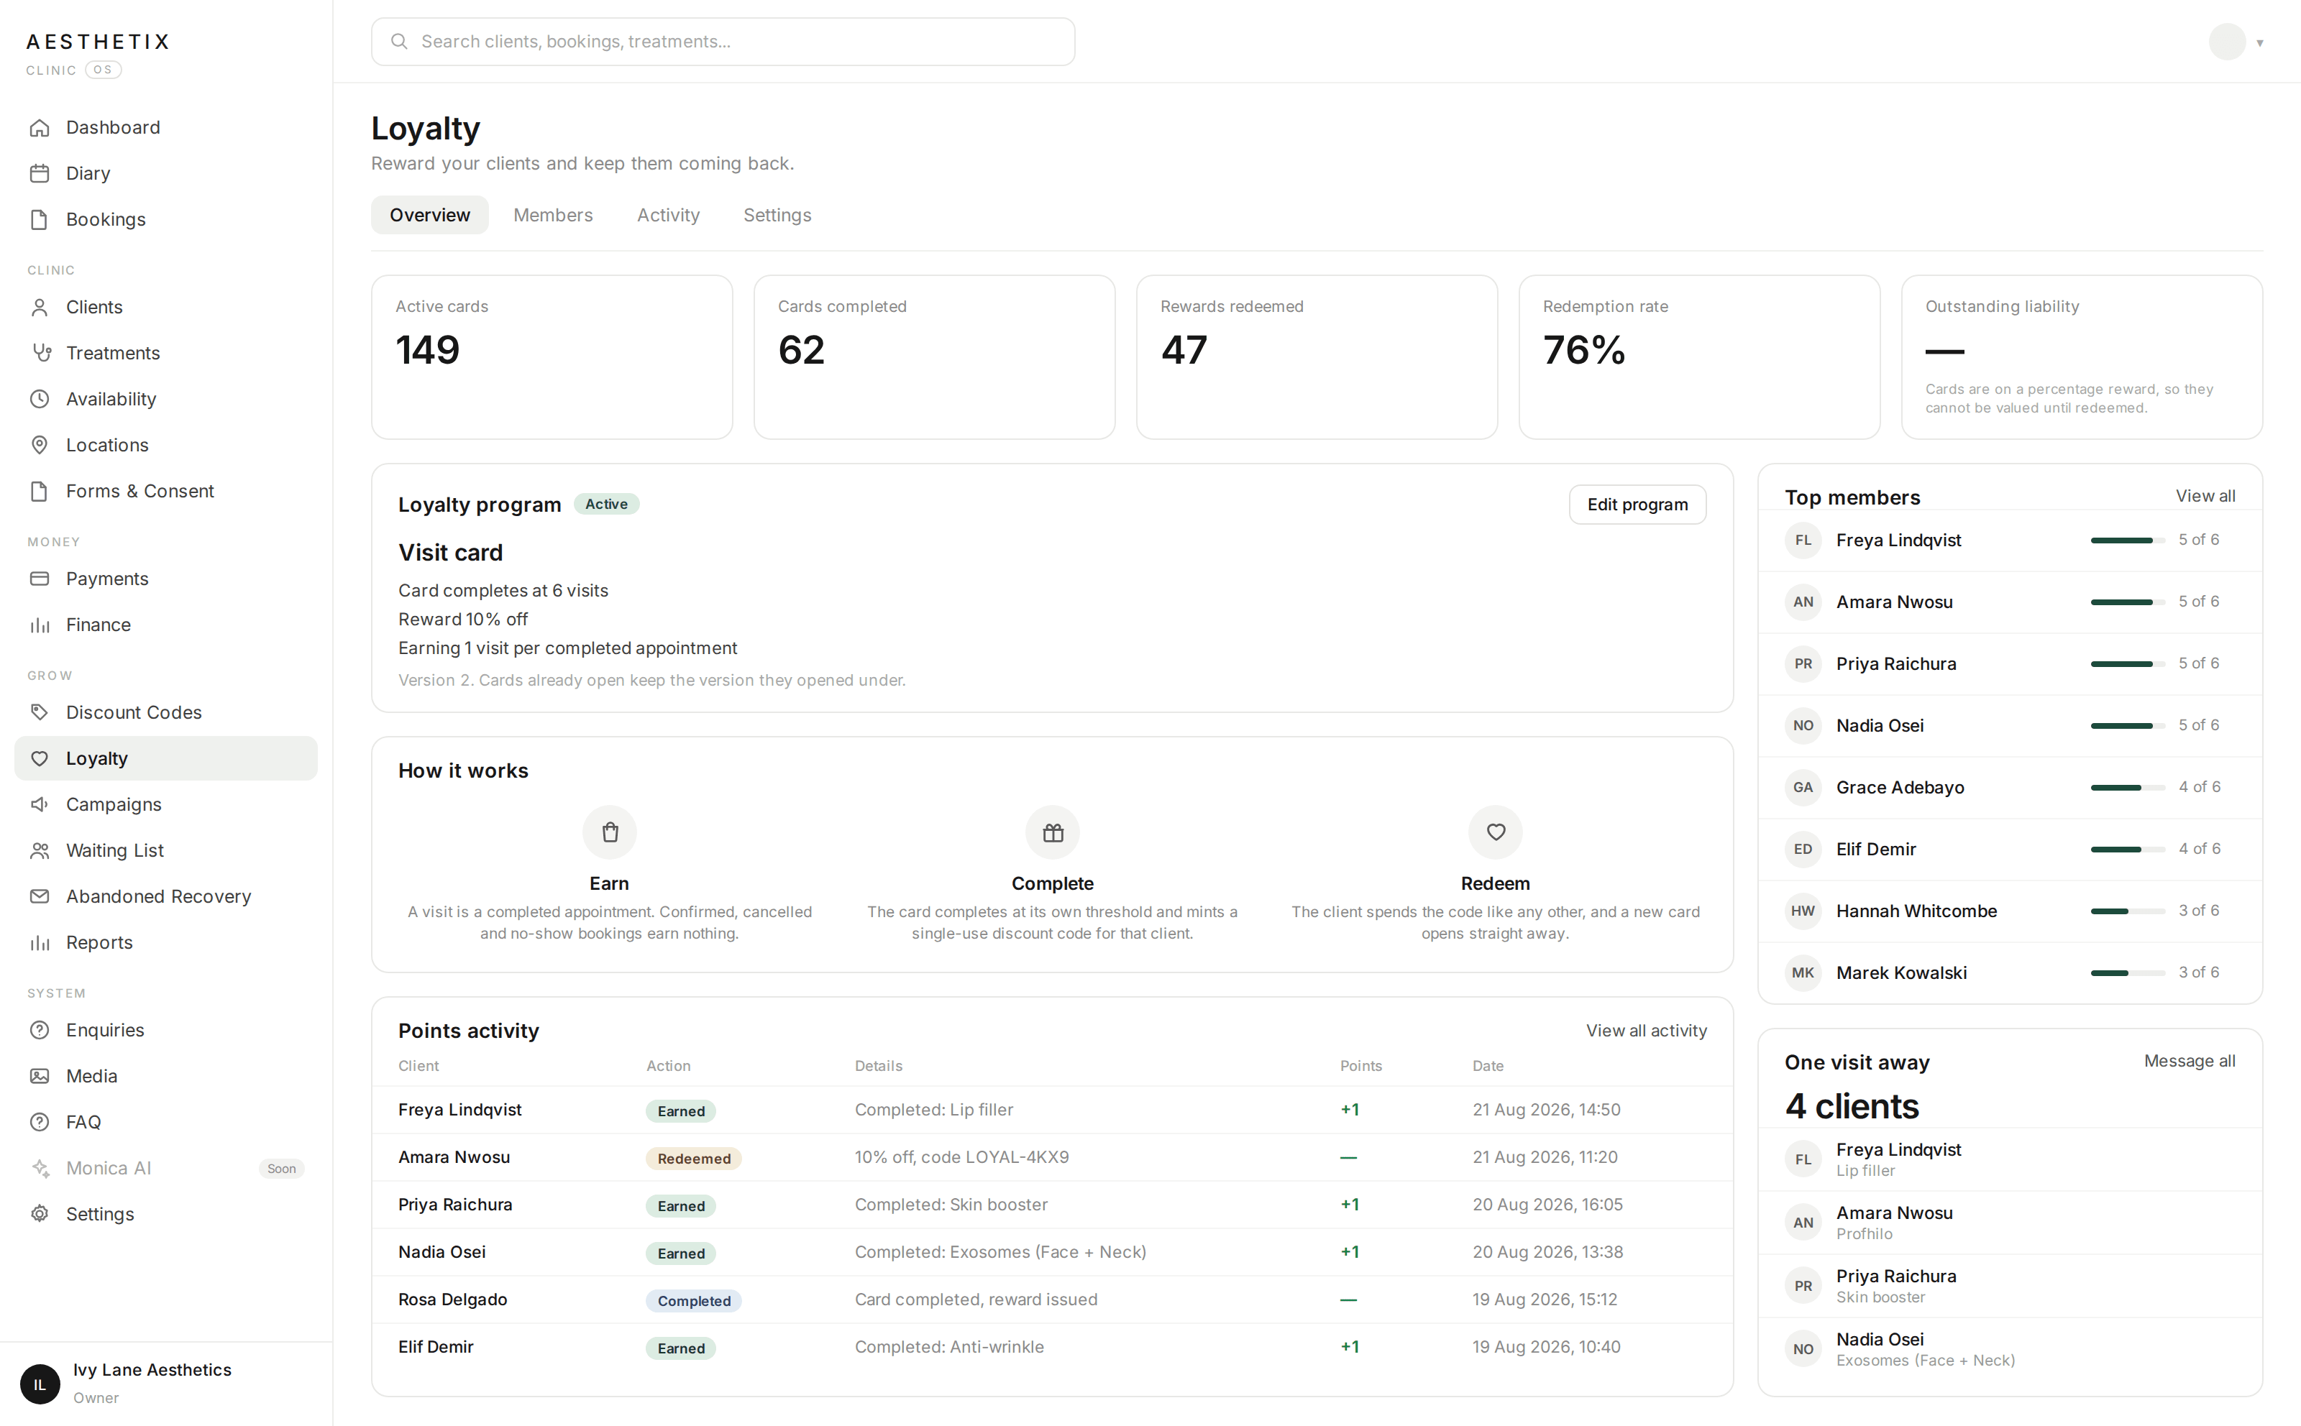Image resolution: width=2301 pixels, height=1426 pixels.
Task: Select the Overview tab
Action: pyautogui.click(x=430, y=215)
